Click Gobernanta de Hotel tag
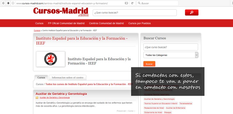Screen dimensions: 233x114 tap(153, 112)
